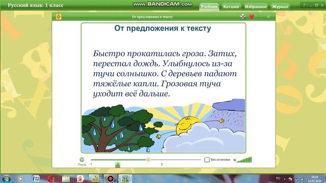Screen dimensions: 326x183
Task: Open the taskbar clock and date
Action: tap(315, 179)
